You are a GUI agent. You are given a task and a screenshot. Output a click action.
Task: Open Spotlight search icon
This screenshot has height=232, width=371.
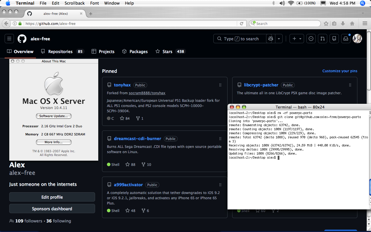pyautogui.click(x=362, y=3)
